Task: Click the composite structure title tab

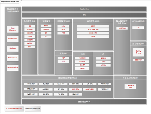Action: [11, 2]
